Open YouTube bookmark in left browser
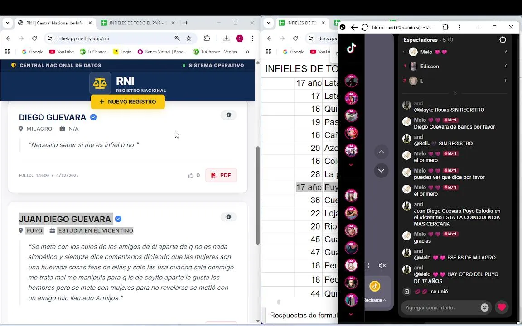Image resolution: width=522 pixels, height=326 pixels. coord(62,52)
